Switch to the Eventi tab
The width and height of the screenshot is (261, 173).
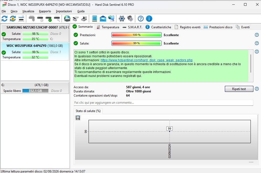pyautogui.click(x=243, y=27)
